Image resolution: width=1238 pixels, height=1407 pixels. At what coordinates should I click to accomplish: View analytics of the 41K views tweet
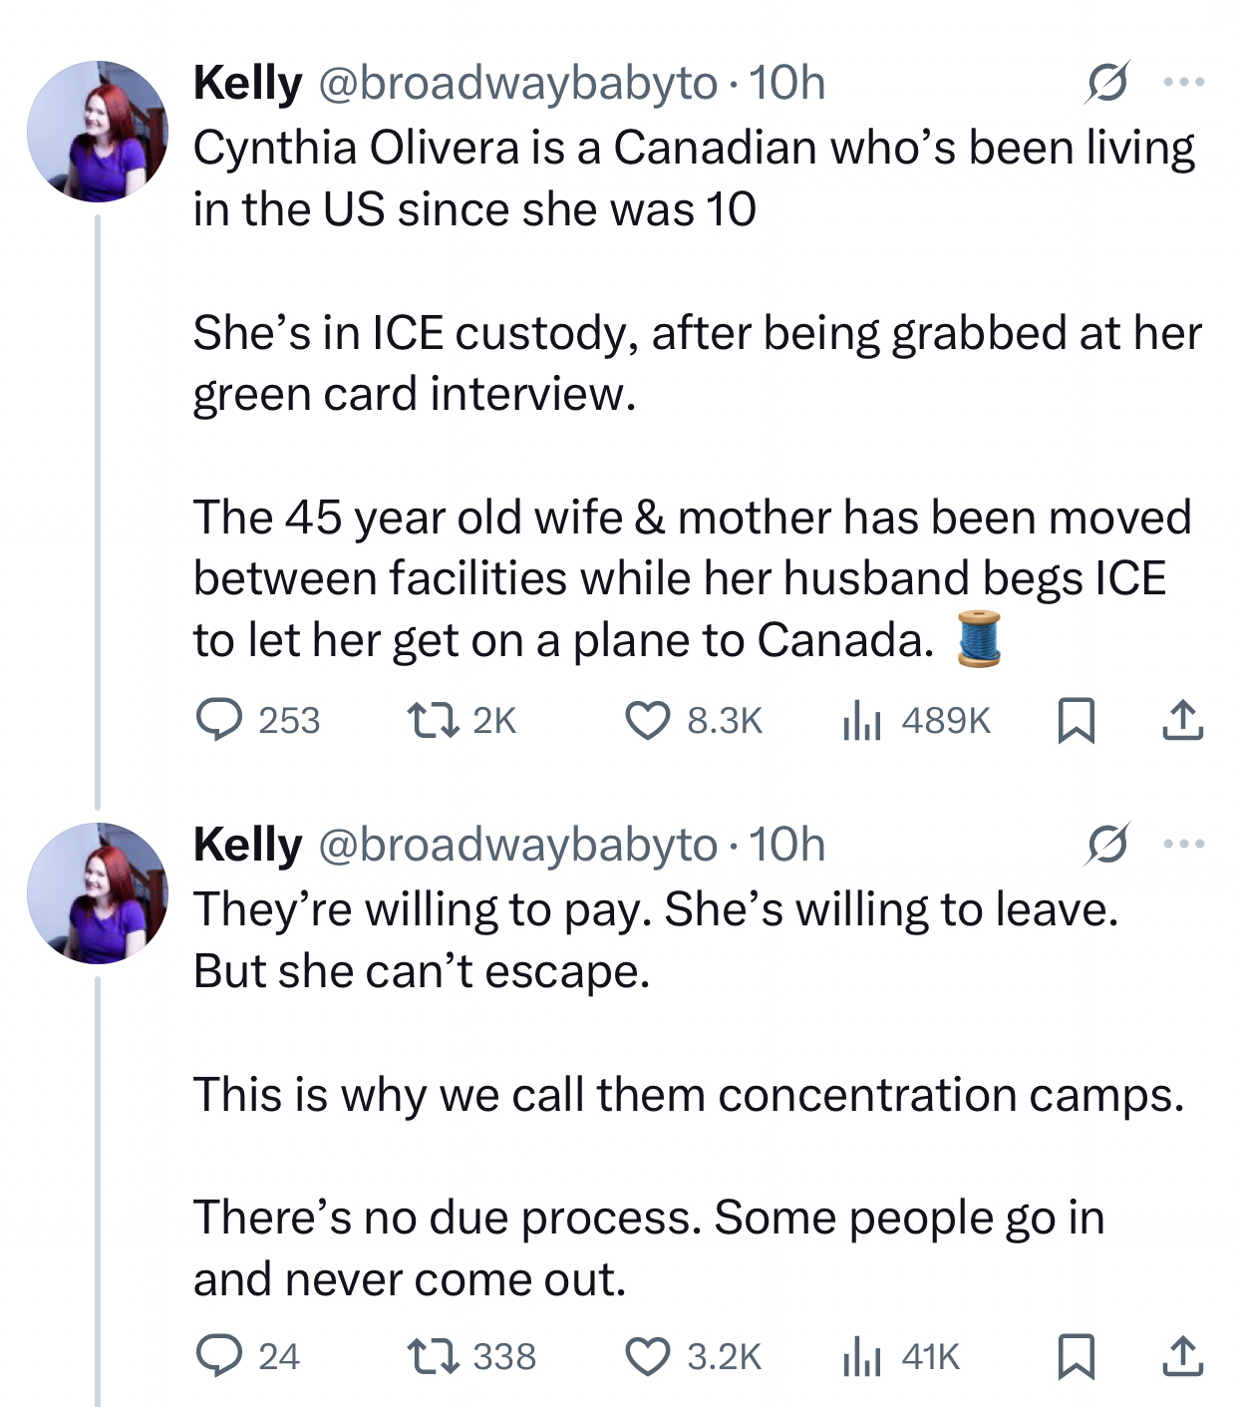click(x=862, y=1356)
